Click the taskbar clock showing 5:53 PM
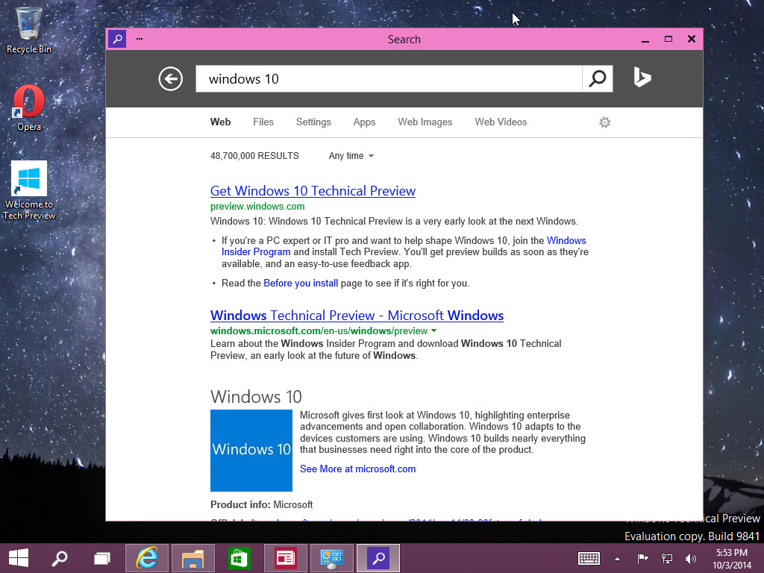 pos(731,558)
